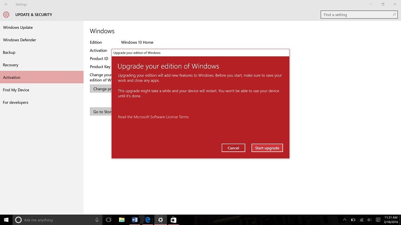Click the Go to Store button

point(101,112)
